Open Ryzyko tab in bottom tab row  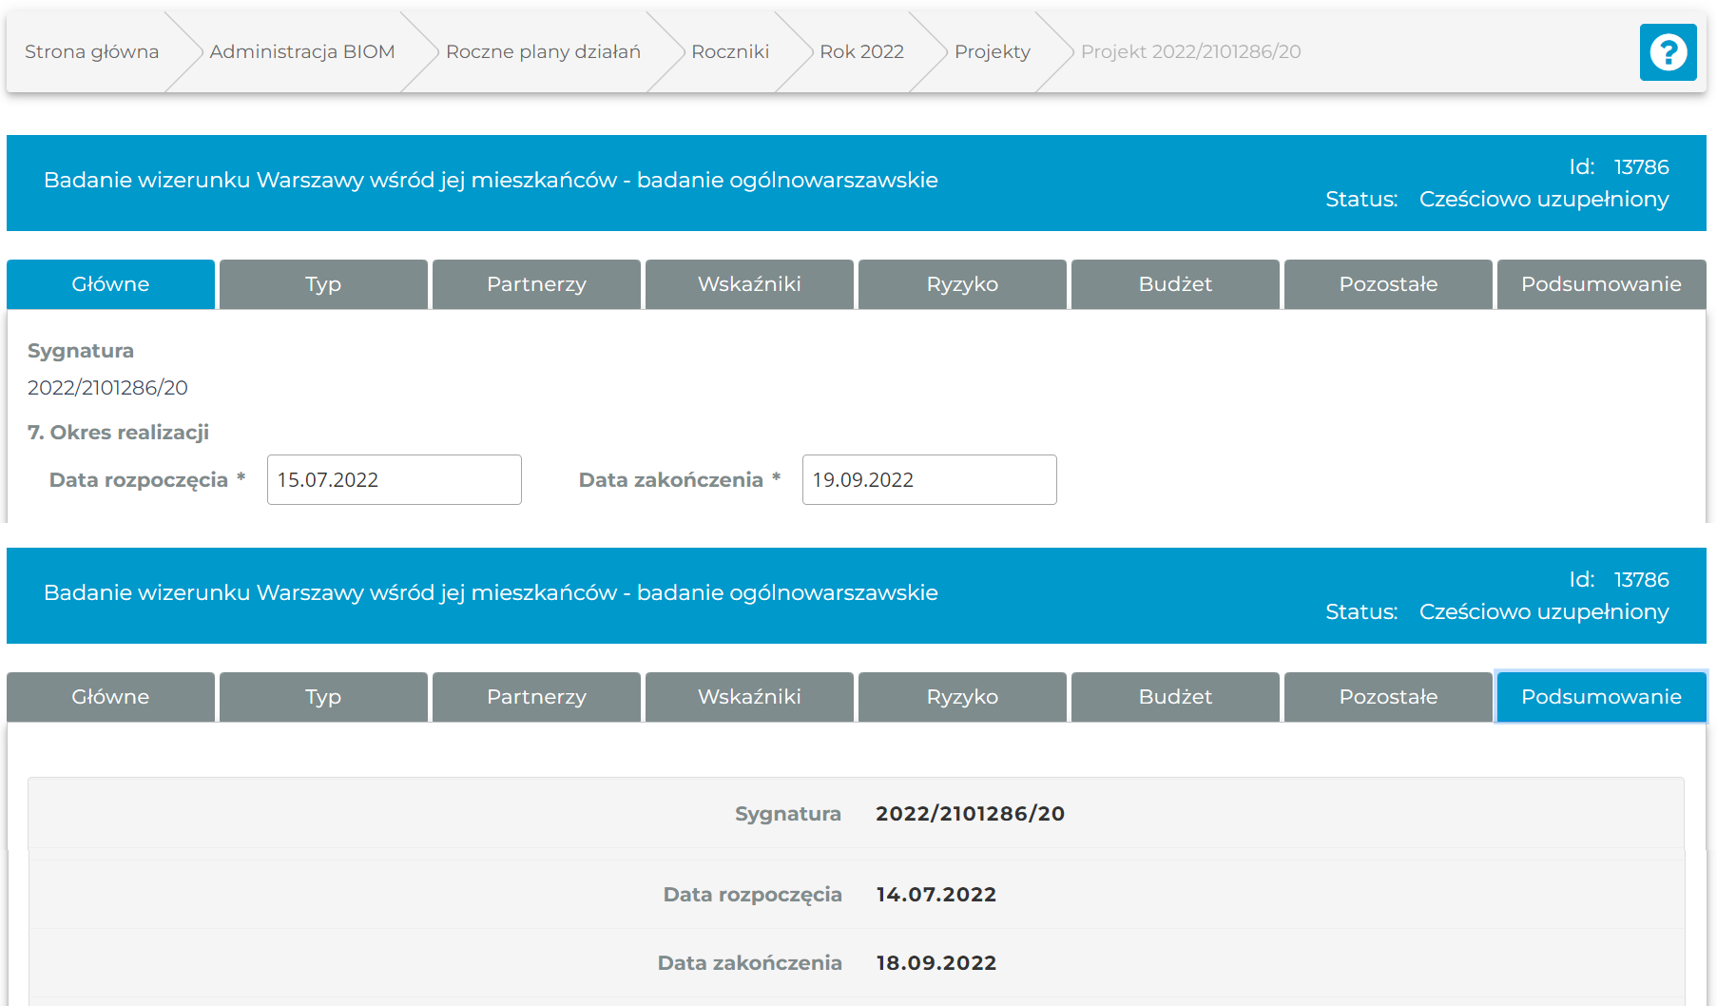[x=962, y=697]
